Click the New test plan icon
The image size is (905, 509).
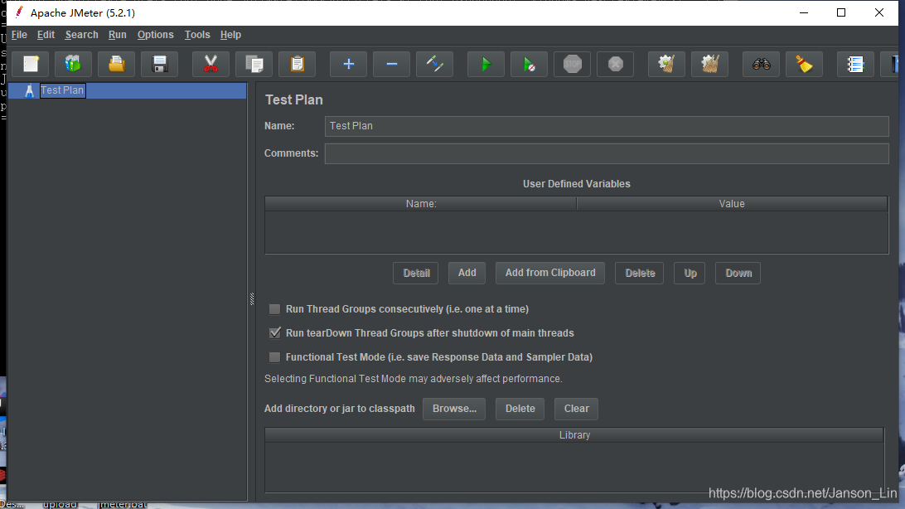tap(31, 64)
